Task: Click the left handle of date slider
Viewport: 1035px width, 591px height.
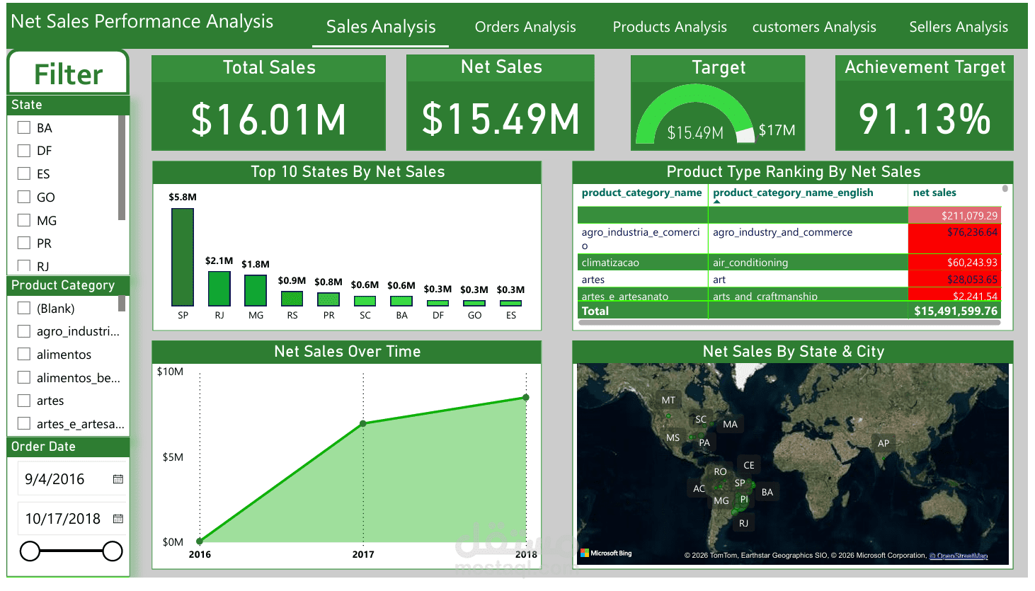Action: click(x=30, y=551)
